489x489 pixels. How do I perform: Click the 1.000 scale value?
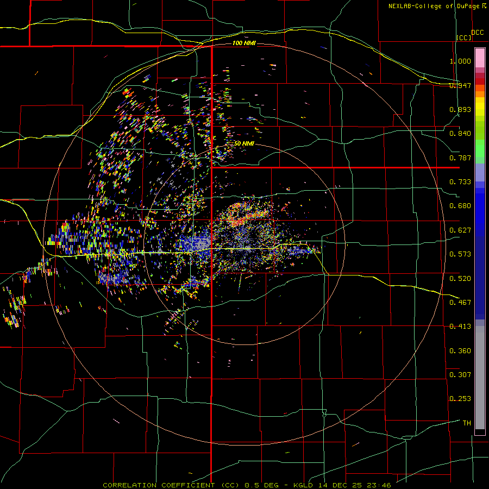[x=460, y=61]
